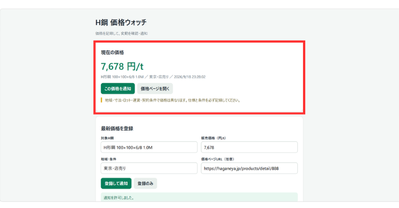Select the 販売価格（円/t） field label
399x208 pixels.
pyautogui.click(x=213, y=138)
